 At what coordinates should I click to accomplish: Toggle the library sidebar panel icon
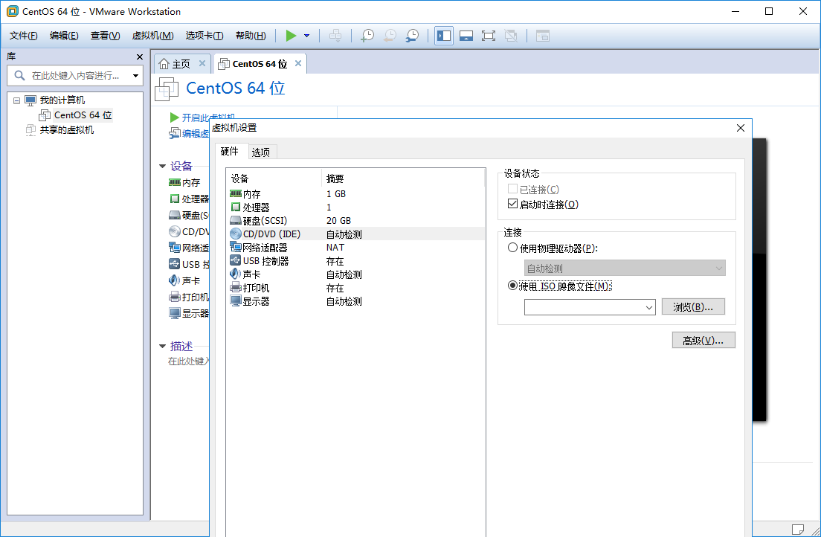pyautogui.click(x=443, y=35)
